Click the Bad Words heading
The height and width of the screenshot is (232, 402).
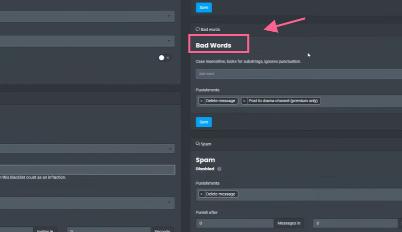pyautogui.click(x=213, y=45)
